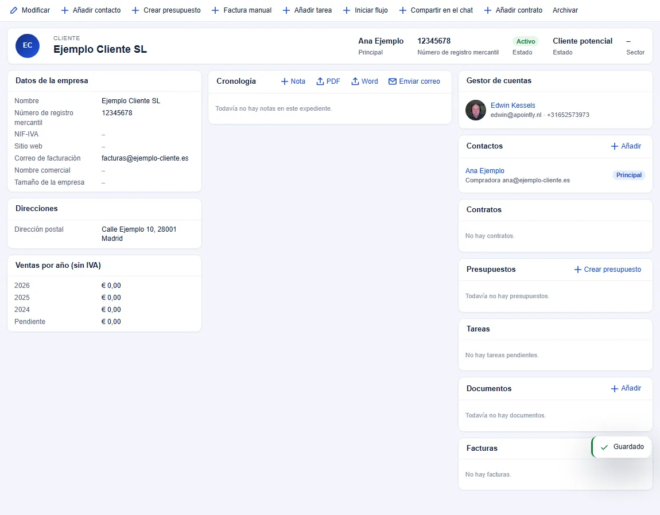The height and width of the screenshot is (515, 660).
Task: Click the Iniciar flujo label
Action: coord(371,10)
